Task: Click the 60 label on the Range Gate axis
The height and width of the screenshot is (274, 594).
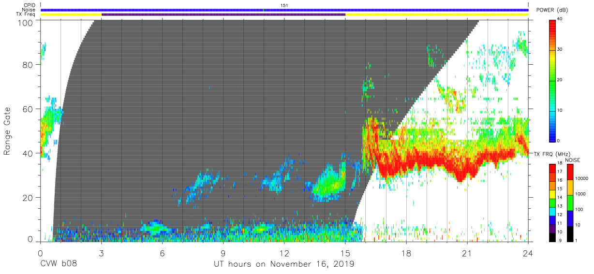Action: coord(28,109)
